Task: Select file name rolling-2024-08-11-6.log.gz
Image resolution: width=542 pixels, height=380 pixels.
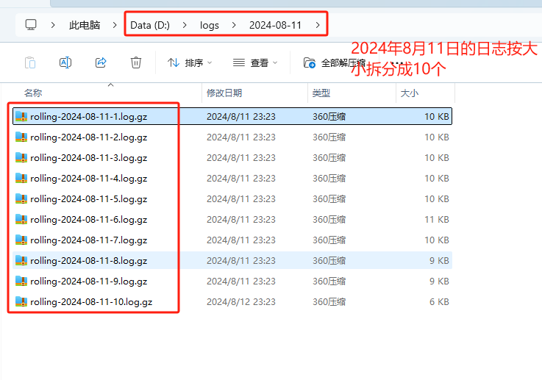Action: click(89, 220)
